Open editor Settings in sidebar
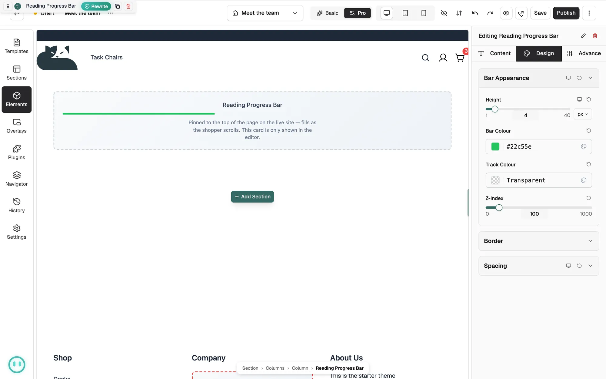606x379 pixels. [17, 232]
